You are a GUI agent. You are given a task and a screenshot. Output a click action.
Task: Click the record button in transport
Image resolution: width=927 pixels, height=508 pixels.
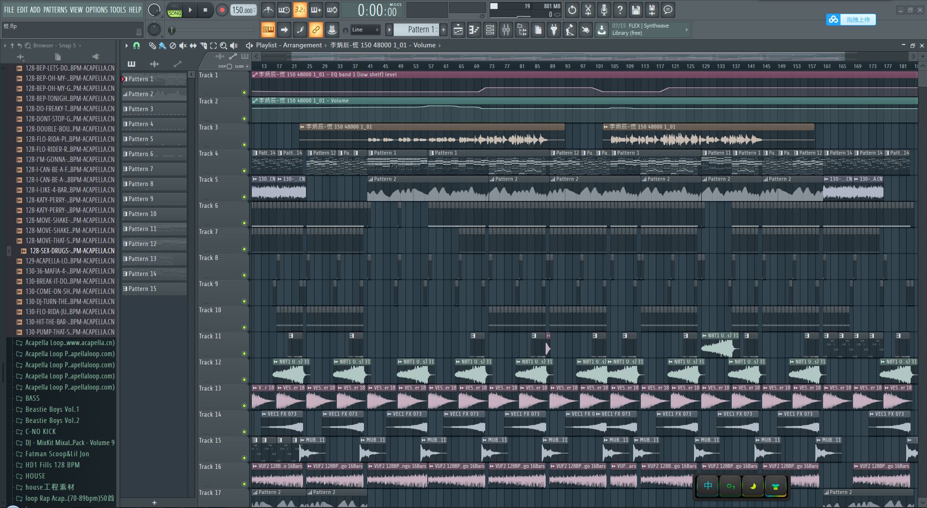[x=222, y=10]
